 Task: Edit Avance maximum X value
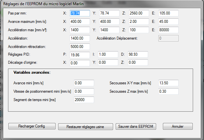[80, 22]
